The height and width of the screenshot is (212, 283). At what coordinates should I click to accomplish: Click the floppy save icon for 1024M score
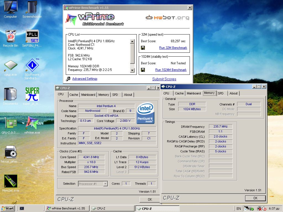[x=143, y=70]
